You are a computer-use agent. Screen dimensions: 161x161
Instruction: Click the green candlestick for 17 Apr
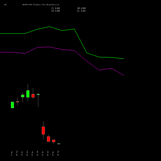point(13,105)
